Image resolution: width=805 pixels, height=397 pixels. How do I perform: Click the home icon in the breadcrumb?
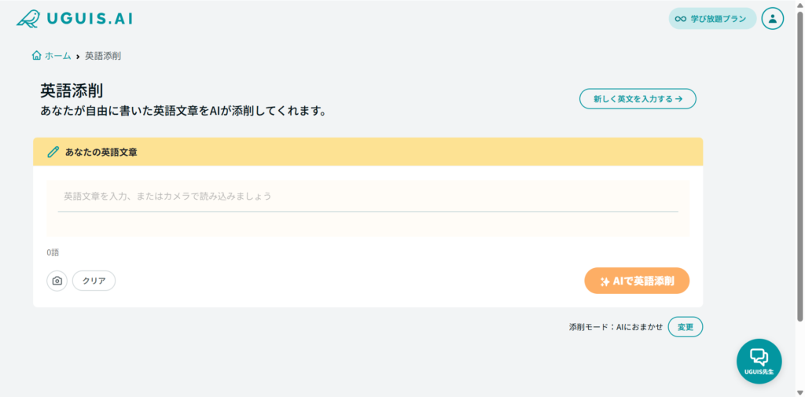pyautogui.click(x=36, y=56)
